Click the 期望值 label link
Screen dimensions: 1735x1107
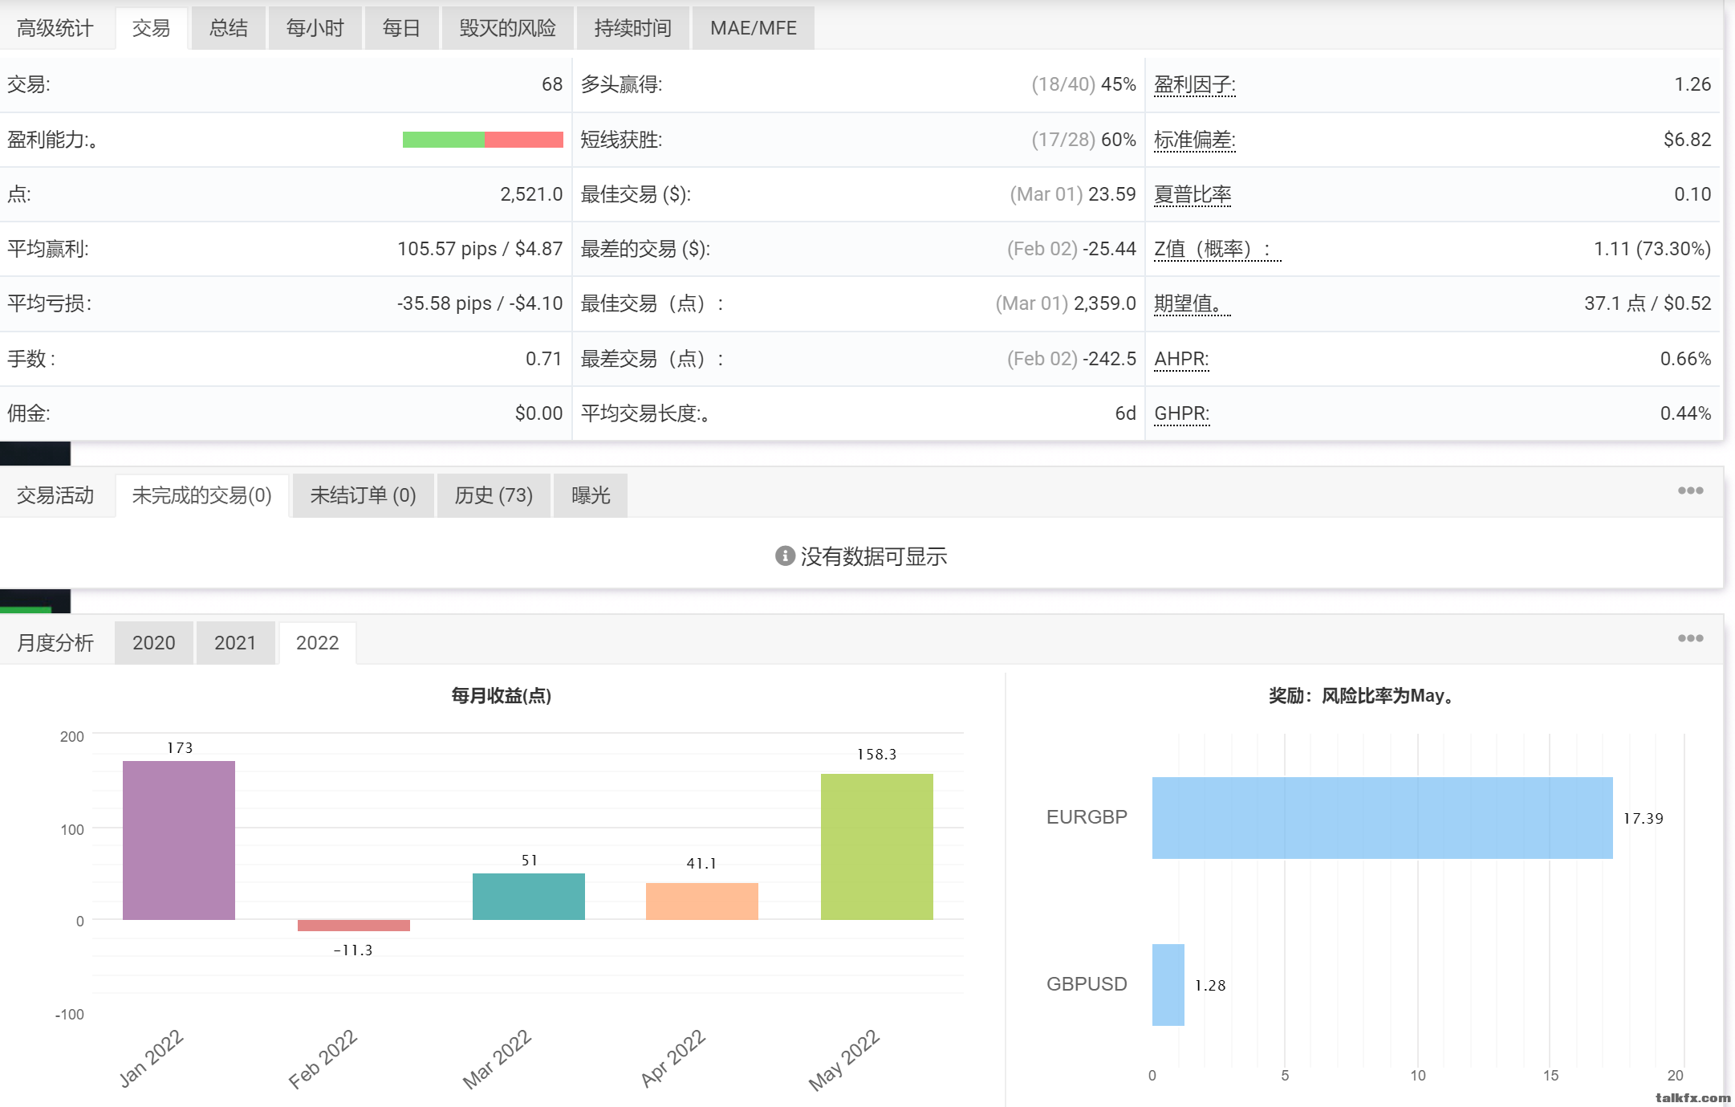click(1193, 303)
